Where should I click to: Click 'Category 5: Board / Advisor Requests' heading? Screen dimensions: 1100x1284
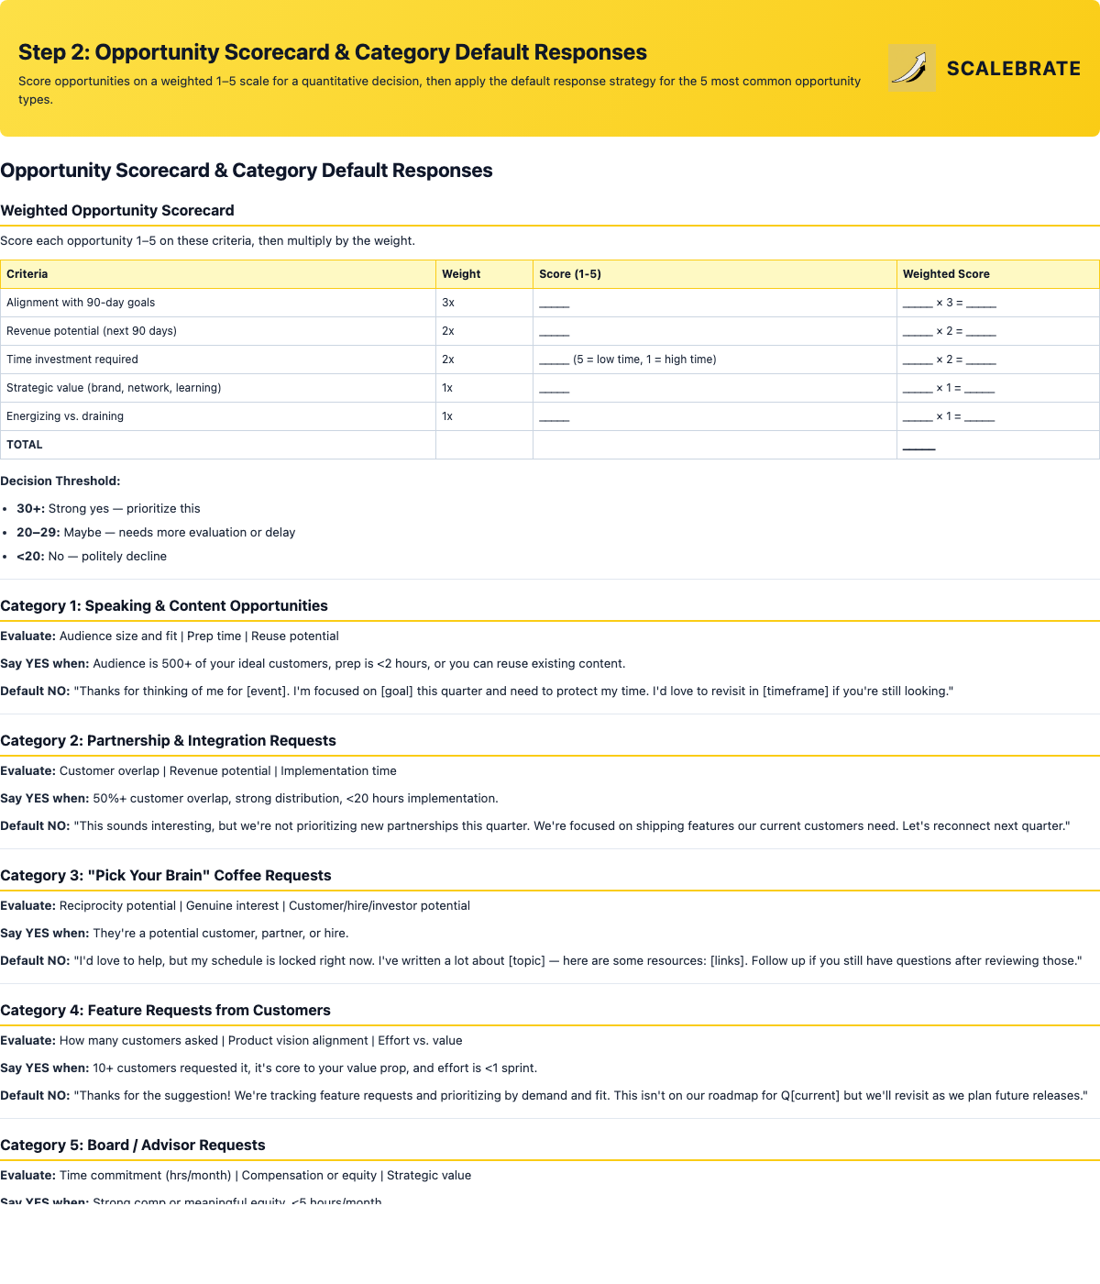[133, 1145]
